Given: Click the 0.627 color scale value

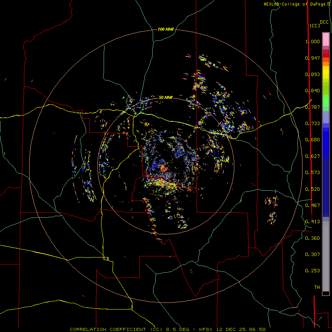Looking at the screenshot, I should tap(312, 156).
